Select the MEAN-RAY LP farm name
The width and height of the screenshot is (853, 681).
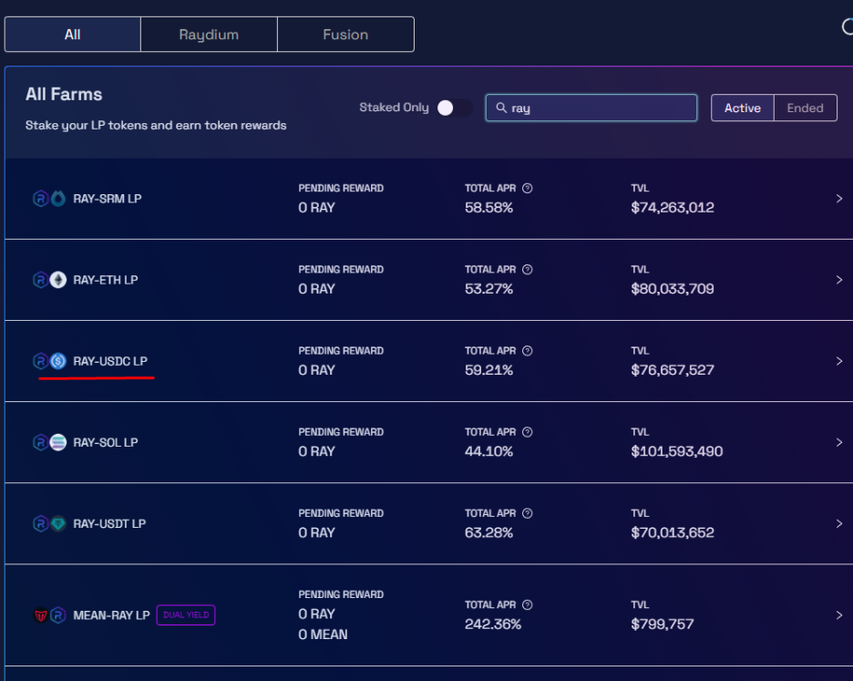(111, 615)
